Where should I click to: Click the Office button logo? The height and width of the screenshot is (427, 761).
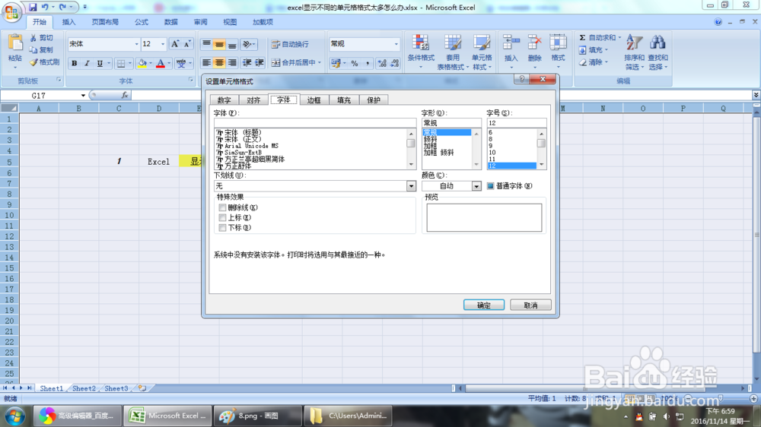tap(11, 12)
